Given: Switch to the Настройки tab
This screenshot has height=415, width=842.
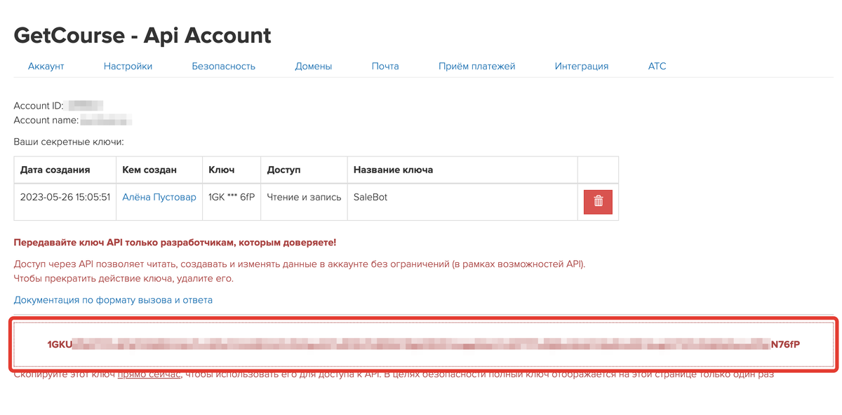Looking at the screenshot, I should [x=128, y=65].
